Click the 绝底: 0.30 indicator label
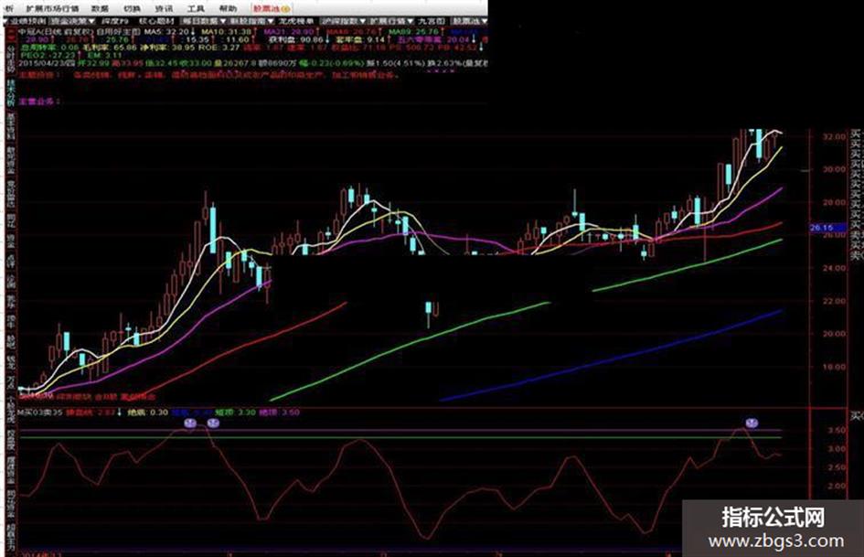864x557 pixels. [148, 412]
